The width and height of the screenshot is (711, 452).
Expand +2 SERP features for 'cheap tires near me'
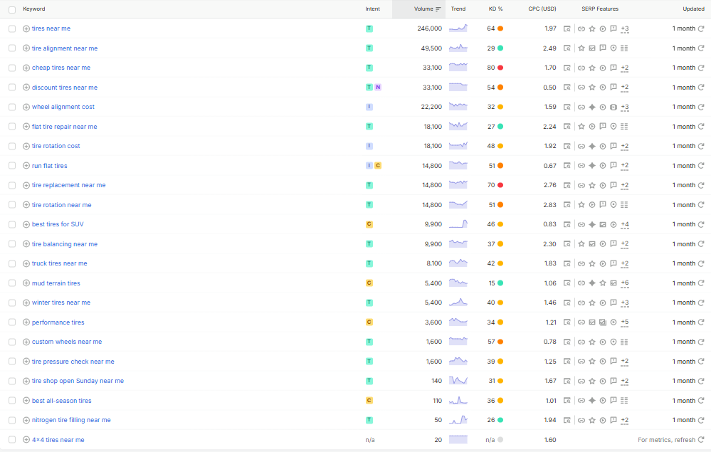click(624, 68)
